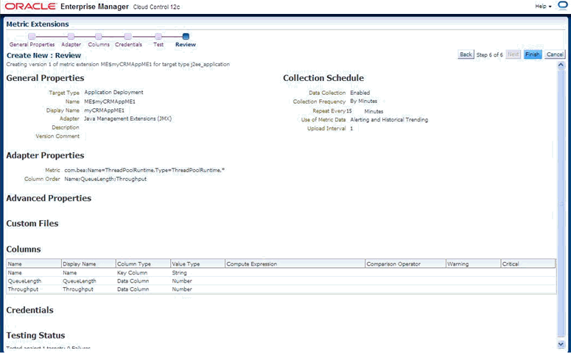Screen dimensions: 571x354
Task: Click the Warning column header
Action: tap(474, 263)
